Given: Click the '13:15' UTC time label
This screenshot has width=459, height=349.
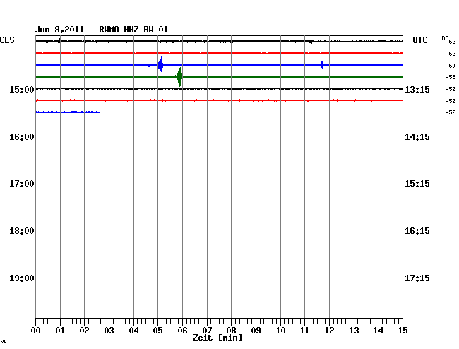Looking at the screenshot, I should (x=417, y=89).
